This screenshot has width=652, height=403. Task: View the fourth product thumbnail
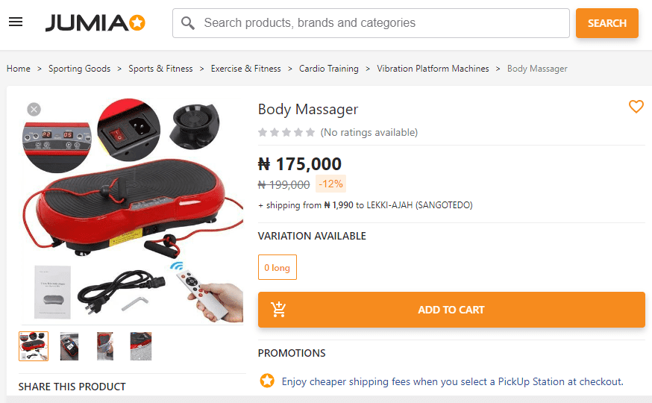(140, 346)
